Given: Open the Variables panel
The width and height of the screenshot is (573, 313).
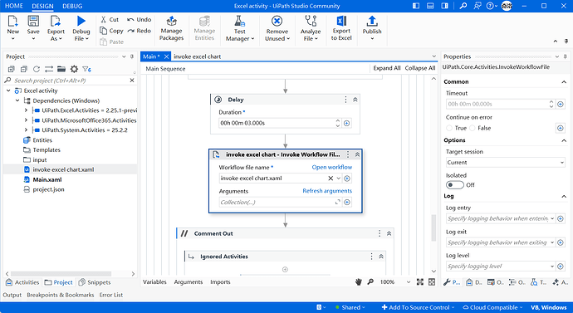Looking at the screenshot, I should click(x=154, y=282).
